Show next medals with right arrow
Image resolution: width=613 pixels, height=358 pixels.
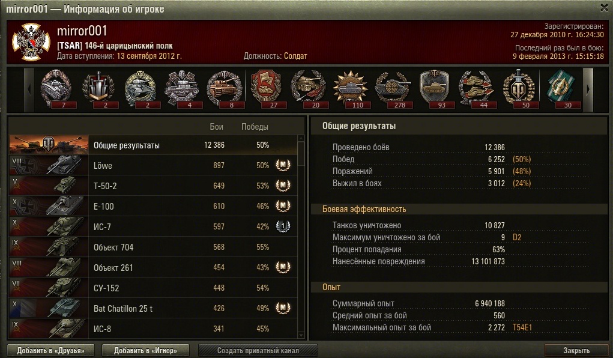pos(588,89)
